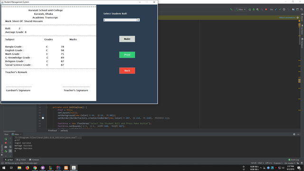Toggle Soft-Wrap icon in Run console
The height and width of the screenshot is (171, 304).
coord(10,147)
